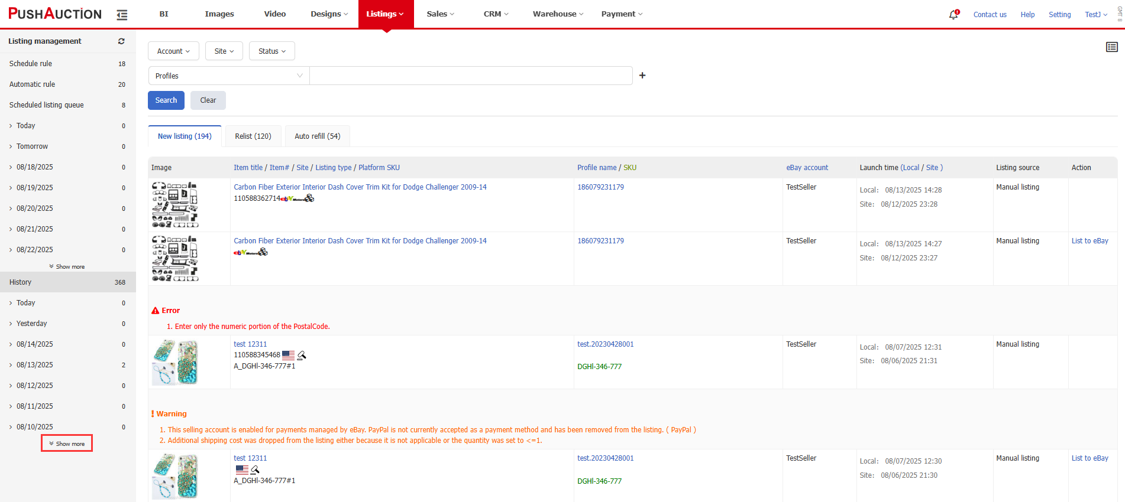Click the first Carbon Fiber kit thumbnail

(x=175, y=204)
